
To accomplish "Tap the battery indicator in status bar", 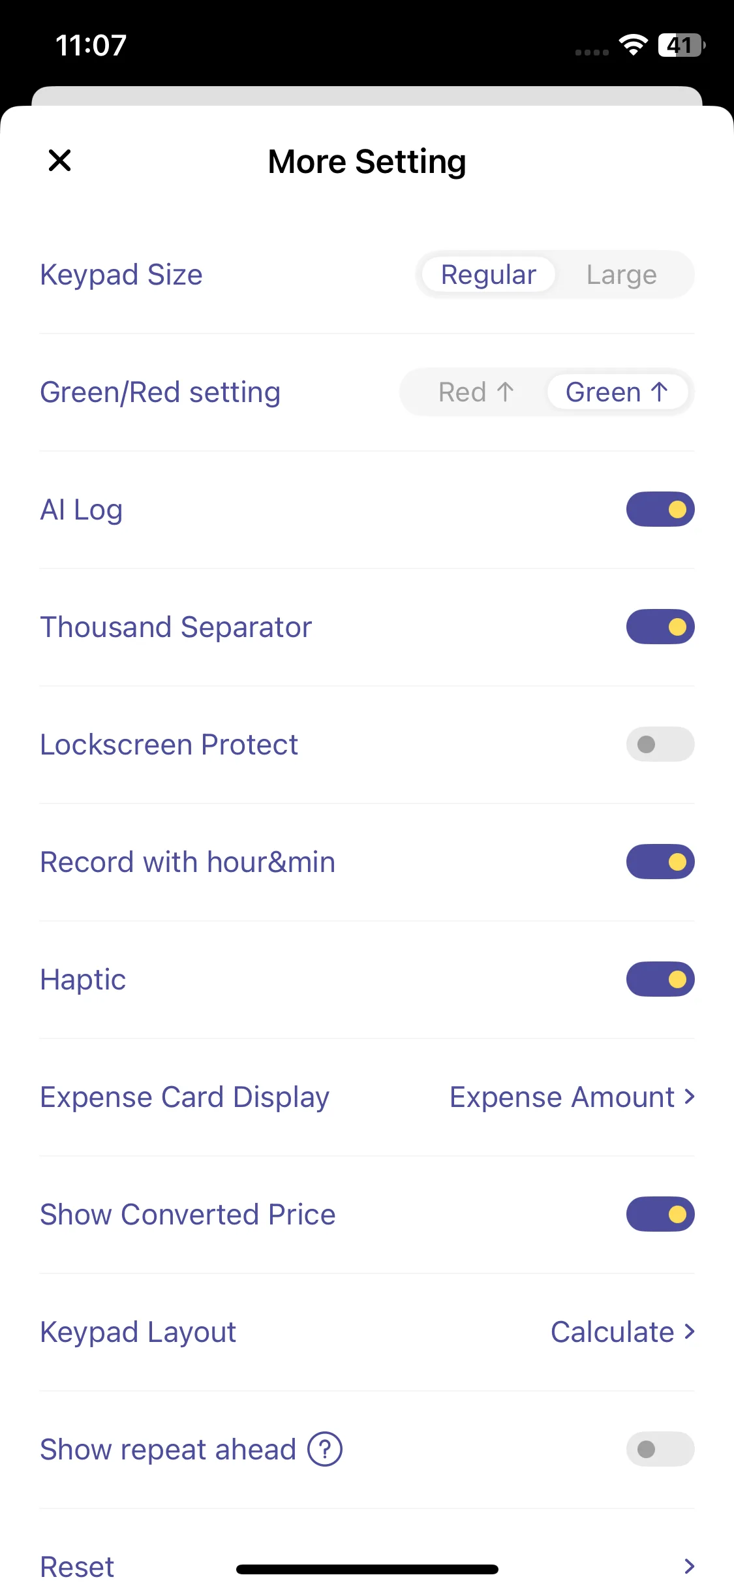I will coord(681,45).
